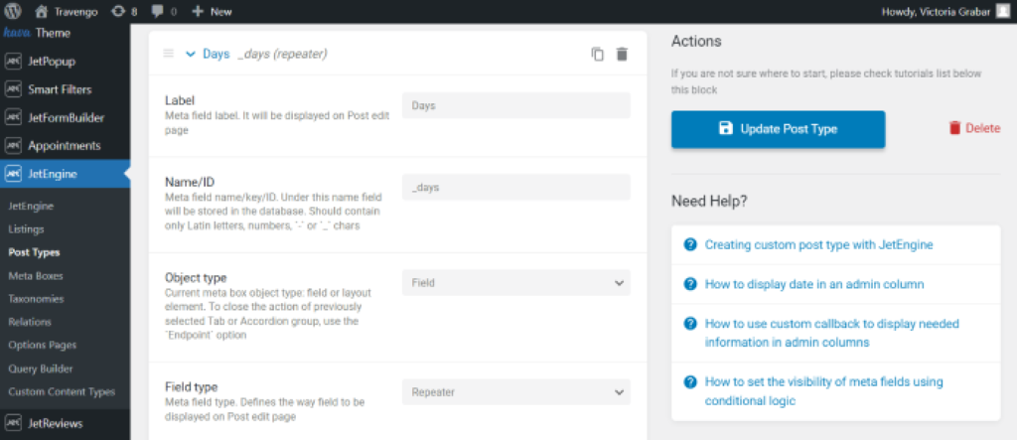1017x440 pixels.
Task: Focus the Label input field
Action: point(516,105)
